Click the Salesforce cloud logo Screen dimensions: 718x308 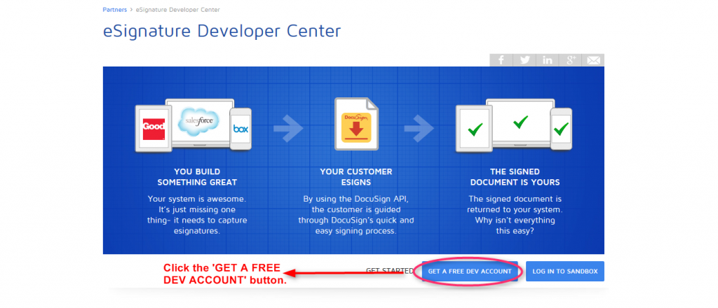coord(198,120)
